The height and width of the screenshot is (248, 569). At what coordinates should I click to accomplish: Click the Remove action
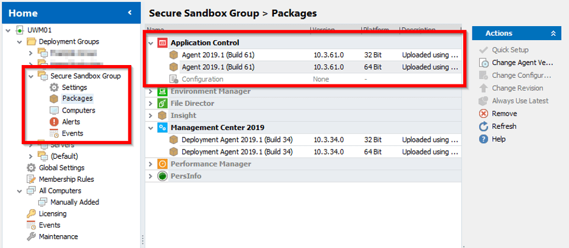[x=504, y=114]
